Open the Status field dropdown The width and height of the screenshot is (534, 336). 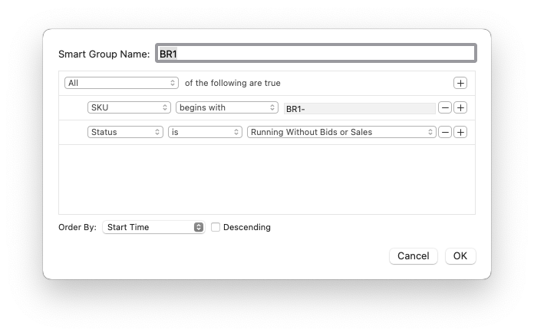(125, 132)
